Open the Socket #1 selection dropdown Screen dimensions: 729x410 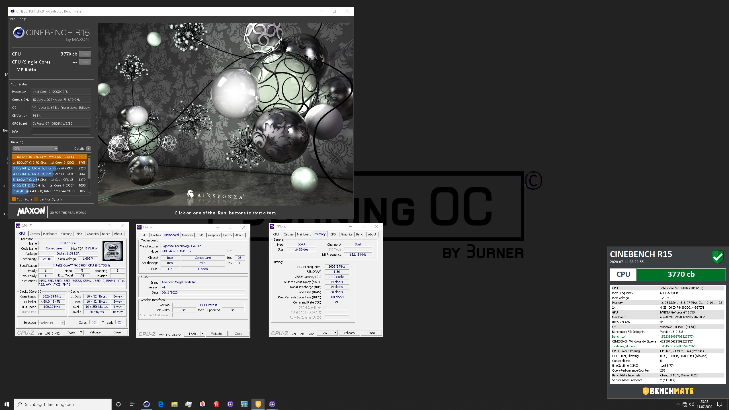pos(52,323)
